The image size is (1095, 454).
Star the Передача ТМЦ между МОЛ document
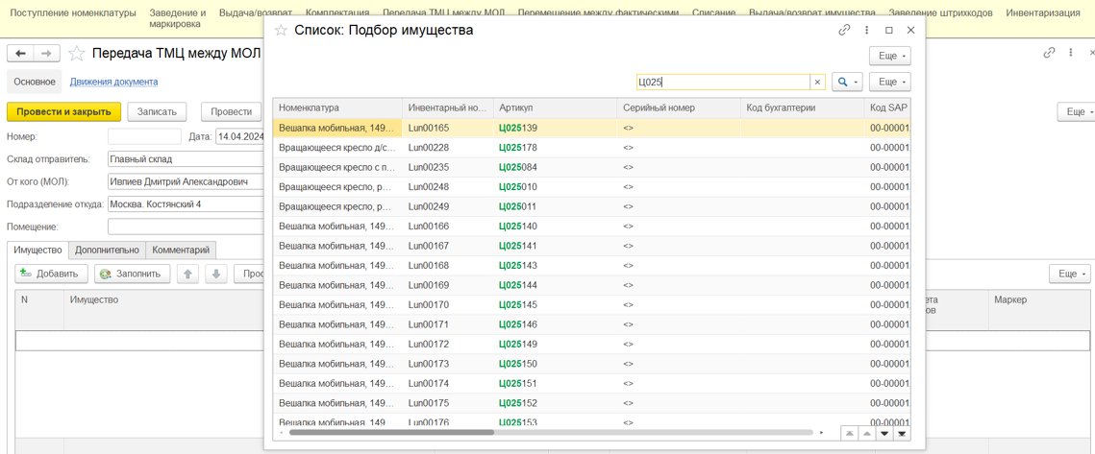click(x=77, y=54)
